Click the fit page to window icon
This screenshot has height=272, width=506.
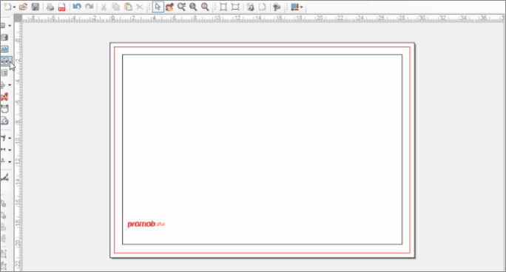223,7
